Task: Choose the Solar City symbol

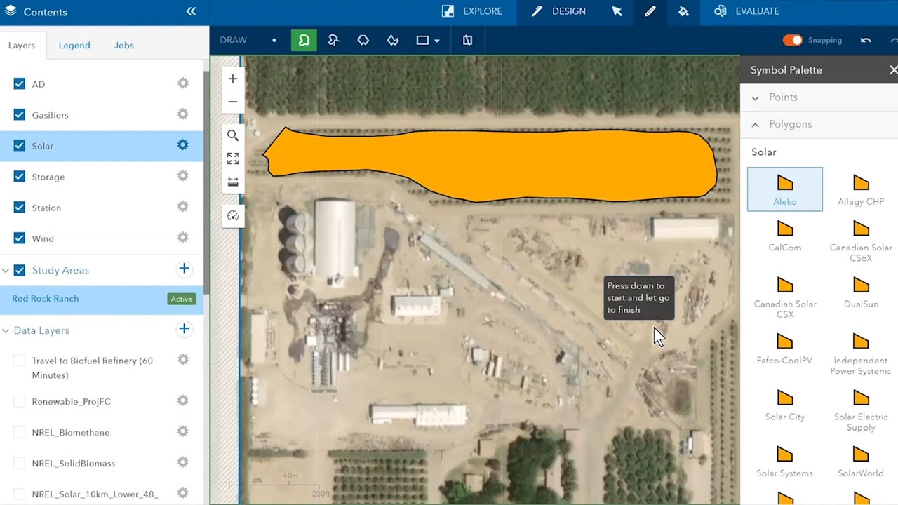Action: (785, 405)
